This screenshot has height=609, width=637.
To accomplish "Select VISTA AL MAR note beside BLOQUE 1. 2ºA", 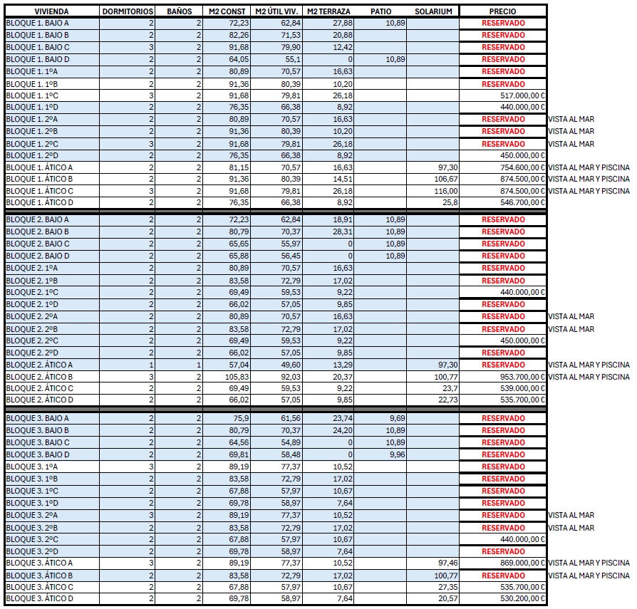I will tap(571, 120).
